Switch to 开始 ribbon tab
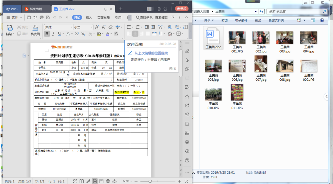 pyautogui.click(x=77, y=17)
